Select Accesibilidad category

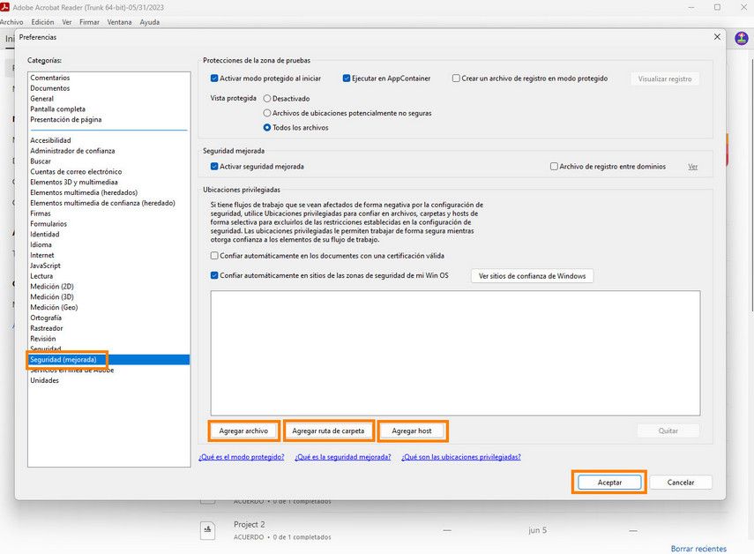click(50, 140)
